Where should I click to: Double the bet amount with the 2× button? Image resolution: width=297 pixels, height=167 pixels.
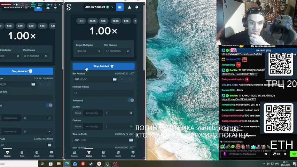pyautogui.click(x=130, y=79)
